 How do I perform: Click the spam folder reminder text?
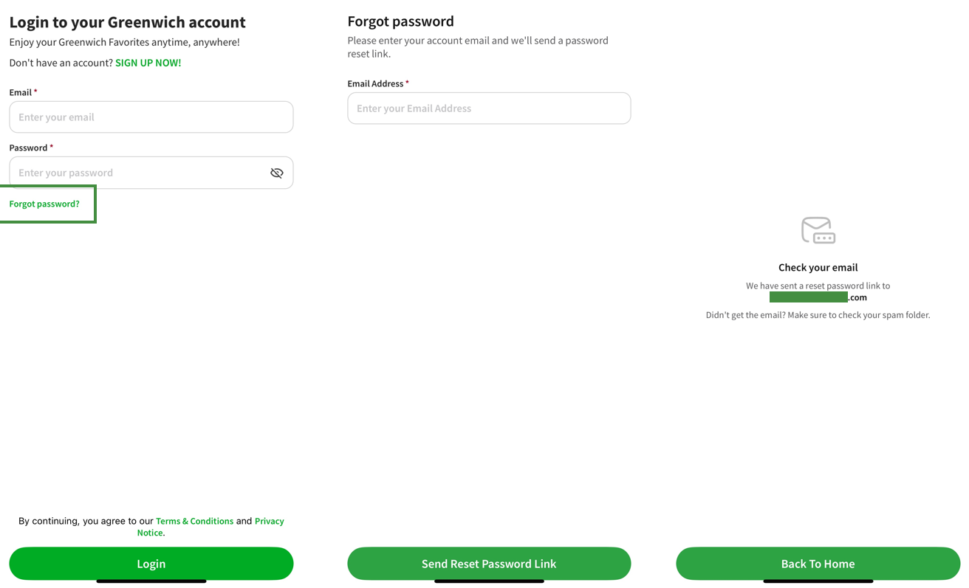818,315
